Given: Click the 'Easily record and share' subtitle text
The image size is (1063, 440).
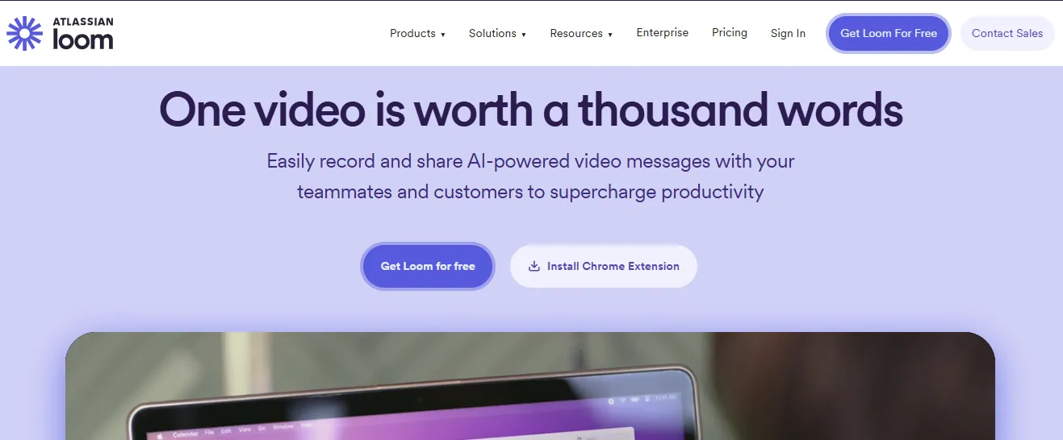Looking at the screenshot, I should [531, 176].
